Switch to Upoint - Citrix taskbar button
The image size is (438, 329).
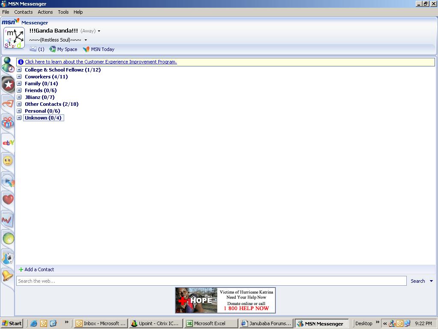pos(156,323)
